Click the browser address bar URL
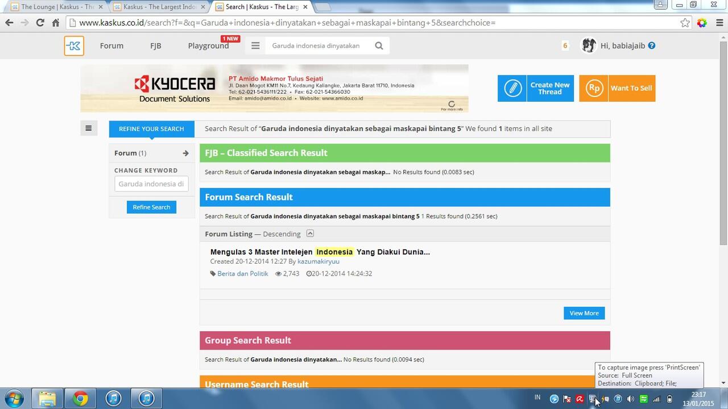The width and height of the screenshot is (728, 409). 287,23
